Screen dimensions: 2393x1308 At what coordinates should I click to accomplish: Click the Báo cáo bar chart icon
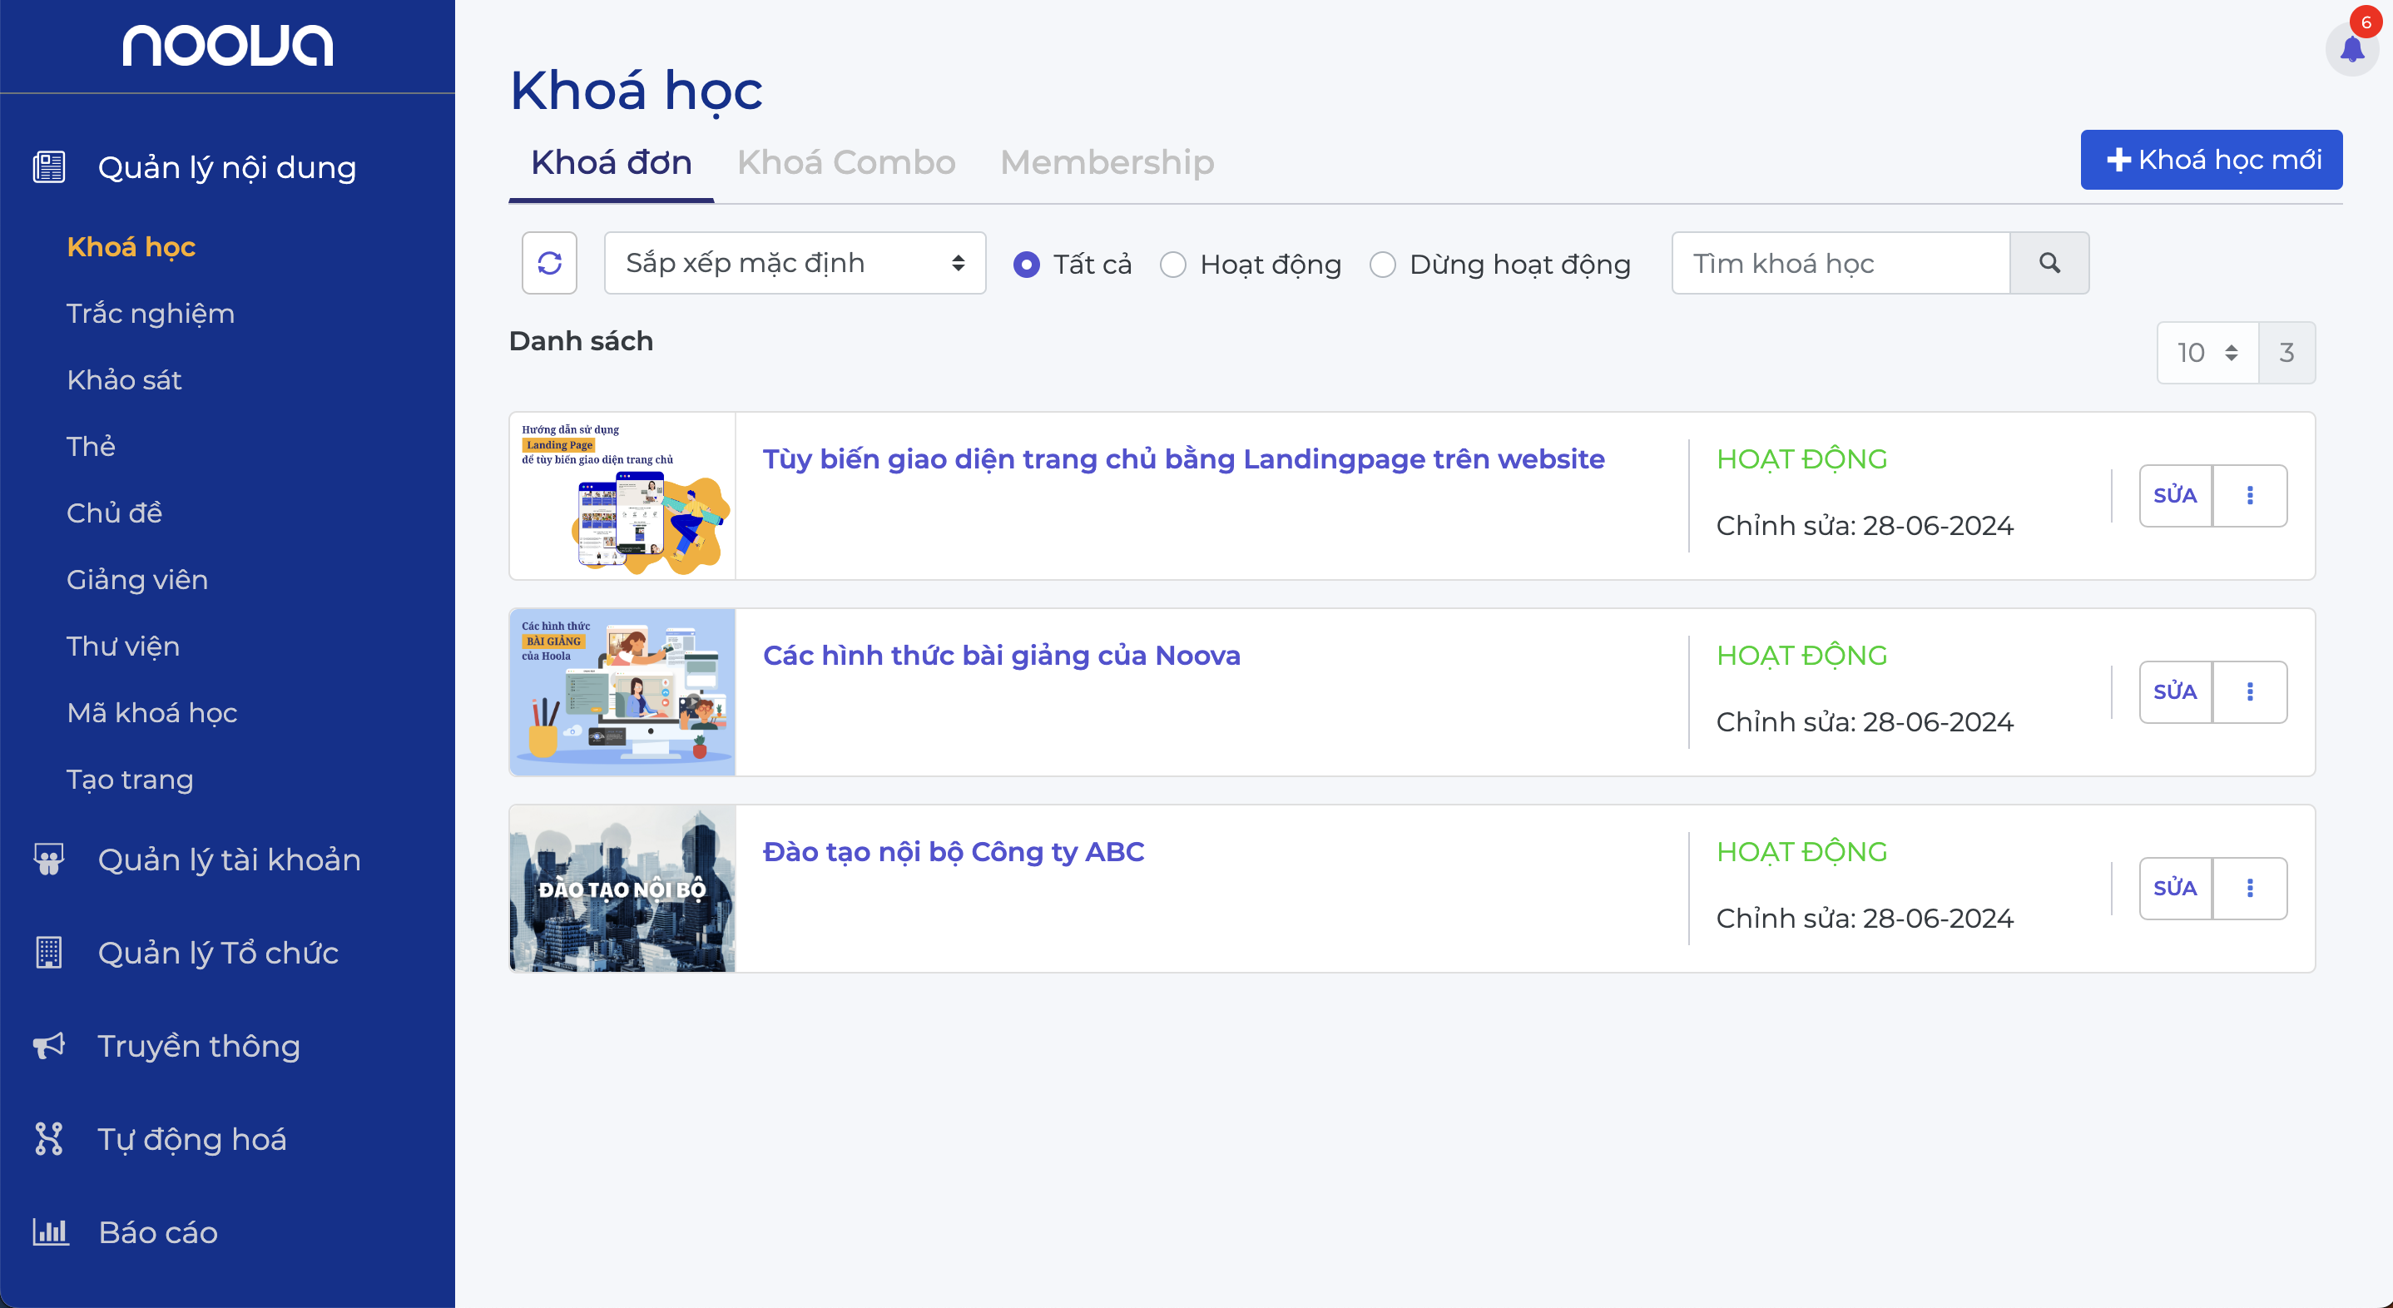point(50,1231)
